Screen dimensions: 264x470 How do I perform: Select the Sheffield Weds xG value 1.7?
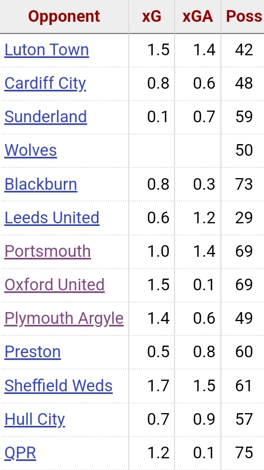159,385
